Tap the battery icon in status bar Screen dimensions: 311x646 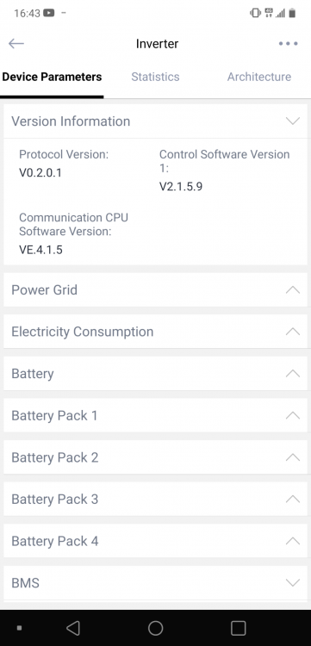click(292, 13)
